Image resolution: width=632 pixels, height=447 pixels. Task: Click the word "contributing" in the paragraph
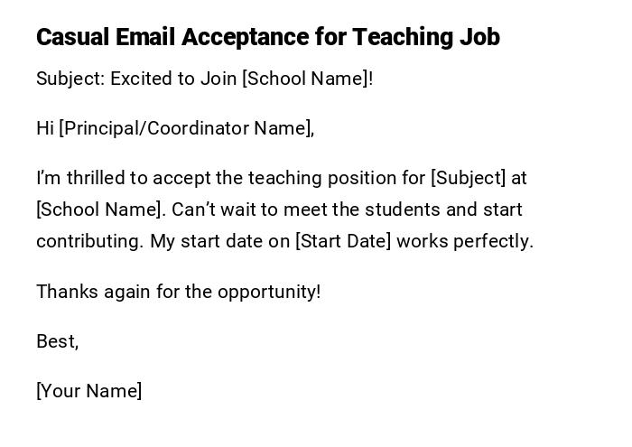tap(88, 241)
